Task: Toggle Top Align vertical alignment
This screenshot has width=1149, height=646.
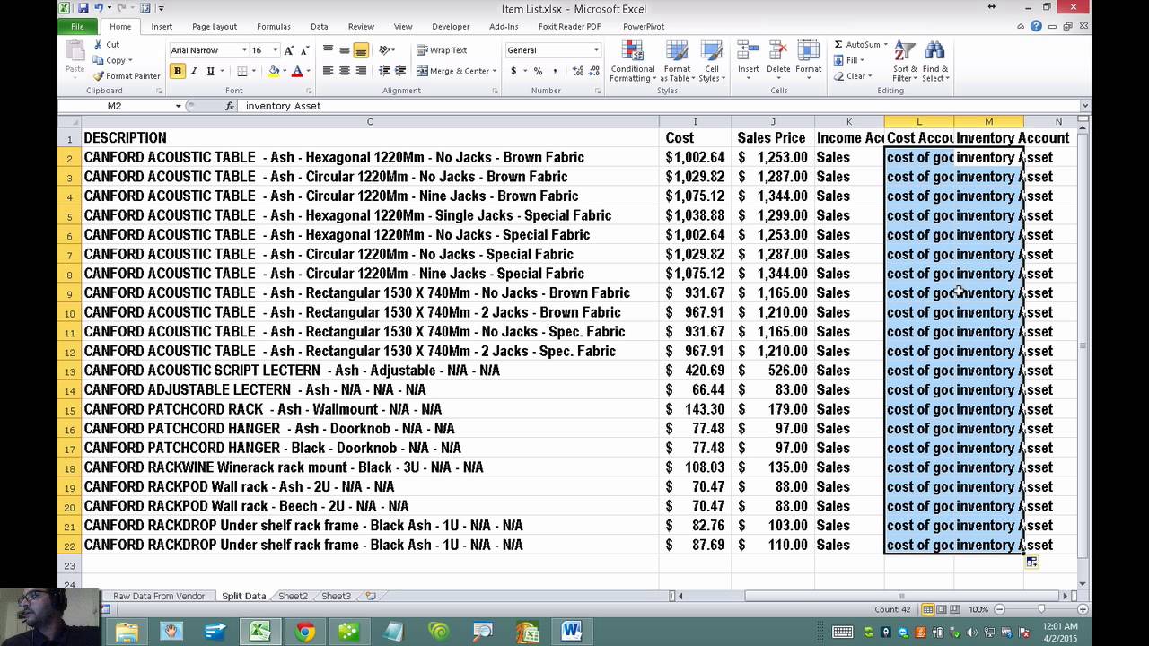Action: tap(328, 50)
